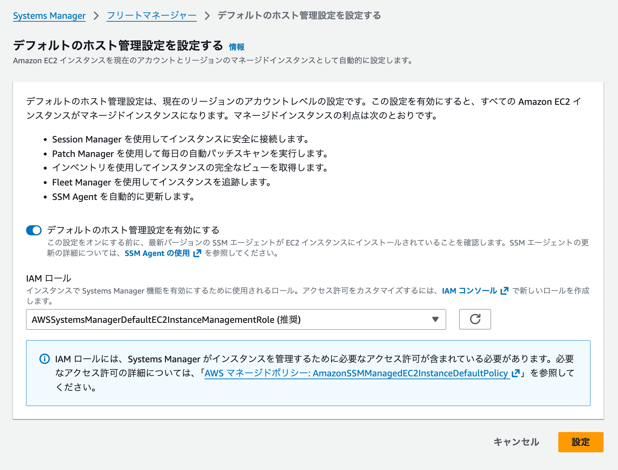Click the orange 設定 button

(581, 442)
